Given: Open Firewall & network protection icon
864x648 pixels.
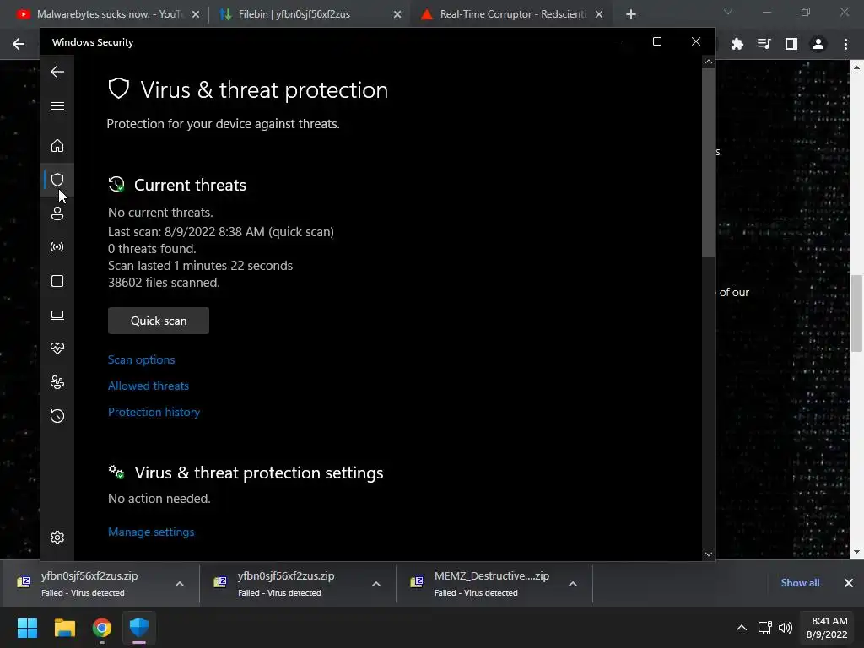Looking at the screenshot, I should click(57, 247).
